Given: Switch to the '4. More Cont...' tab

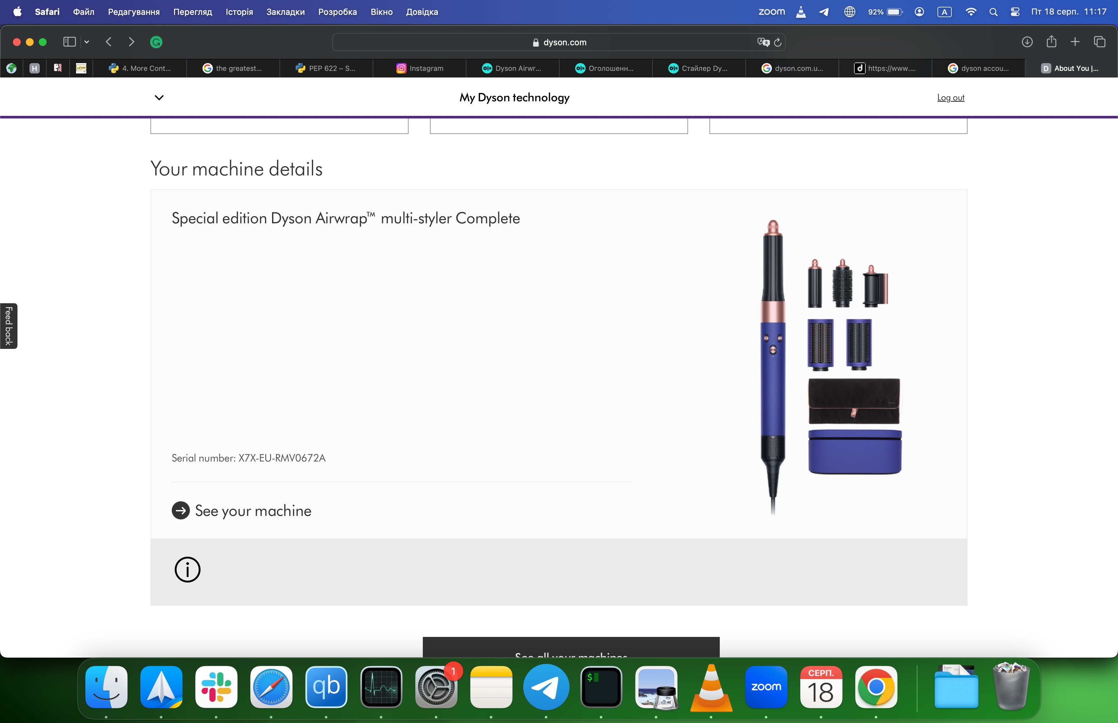Looking at the screenshot, I should 140,68.
